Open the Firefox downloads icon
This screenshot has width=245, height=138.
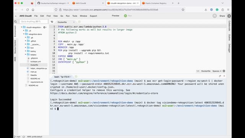[x=206, y=10]
